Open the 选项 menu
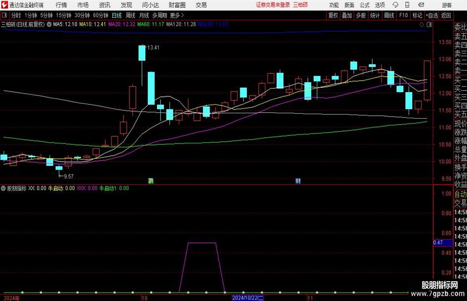The width and height of the screenshot is (467, 301). tap(380, 5)
